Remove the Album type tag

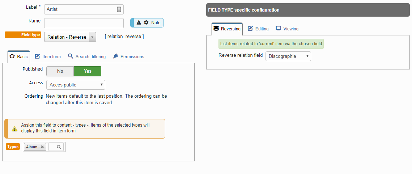click(x=42, y=147)
